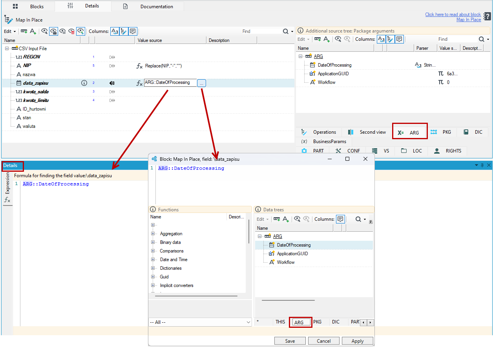Click the function fx icon in the NIP row

click(139, 66)
